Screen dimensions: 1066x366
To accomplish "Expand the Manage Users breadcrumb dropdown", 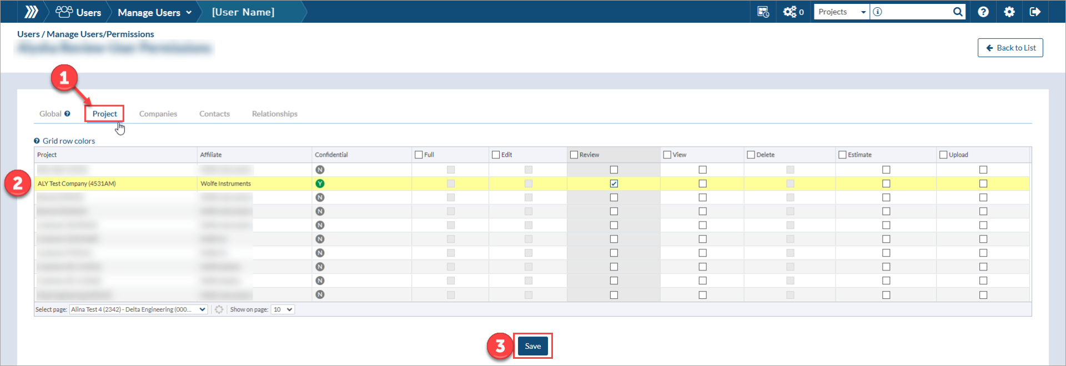I will (188, 12).
